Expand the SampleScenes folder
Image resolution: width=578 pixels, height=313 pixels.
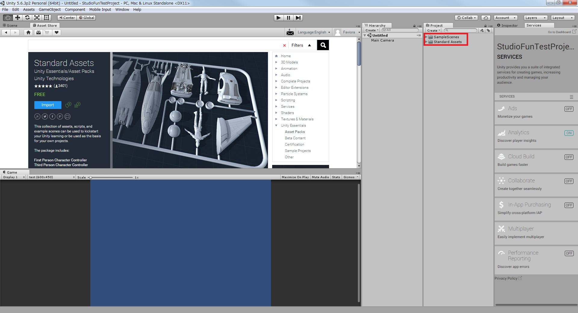coord(426,37)
